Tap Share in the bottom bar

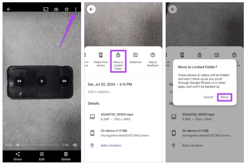point(18,156)
